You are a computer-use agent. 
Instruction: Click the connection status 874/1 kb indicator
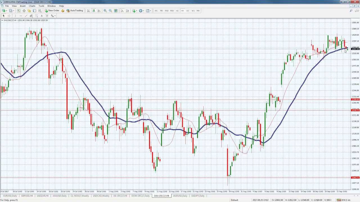[343, 200]
